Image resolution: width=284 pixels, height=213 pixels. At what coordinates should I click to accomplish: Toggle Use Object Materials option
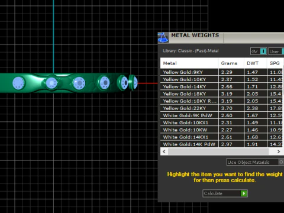255,162
